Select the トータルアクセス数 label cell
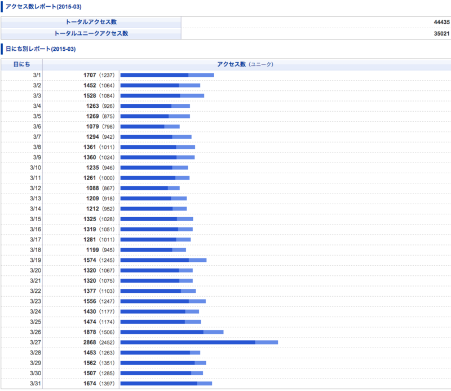The width and height of the screenshot is (451, 391). point(91,22)
